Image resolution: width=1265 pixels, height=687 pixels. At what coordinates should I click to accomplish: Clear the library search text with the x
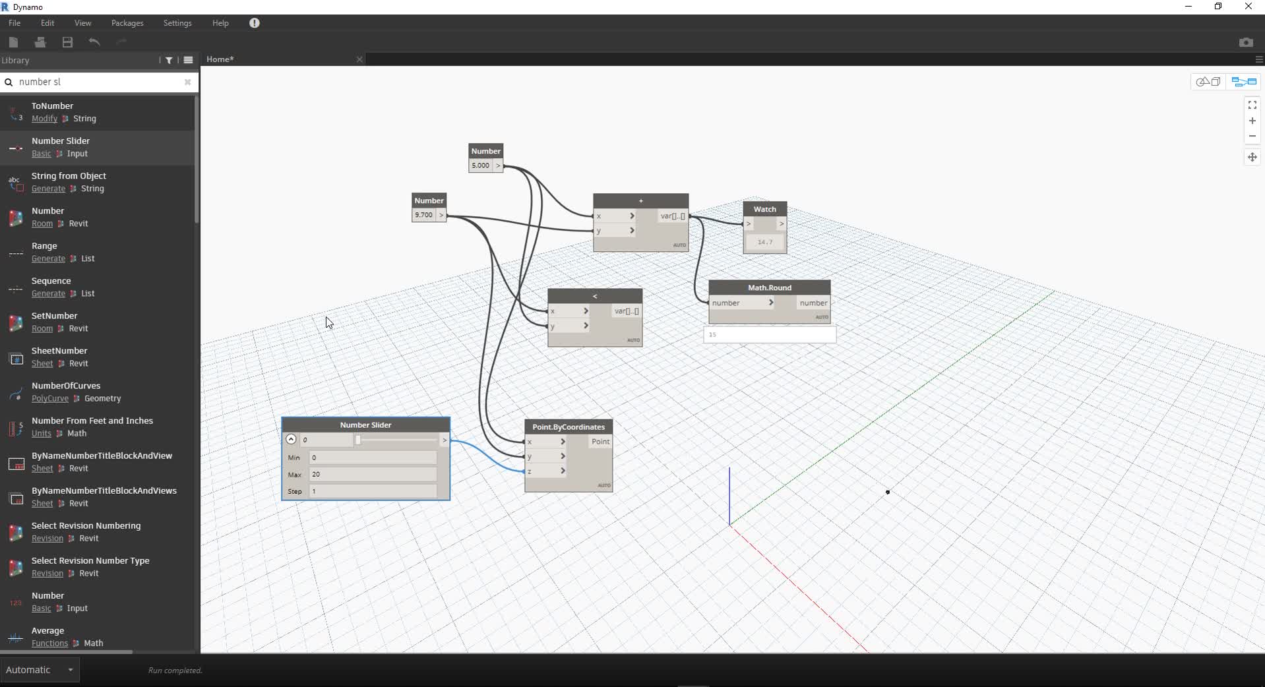[187, 82]
